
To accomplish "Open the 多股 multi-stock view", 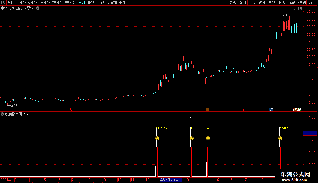I will point(252,3).
